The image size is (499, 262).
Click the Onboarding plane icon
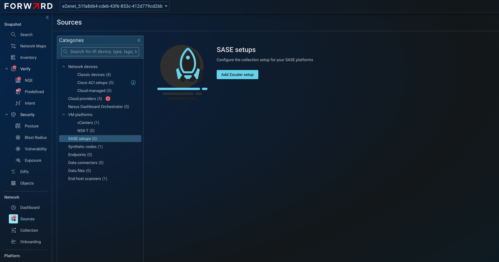pyautogui.click(x=13, y=242)
